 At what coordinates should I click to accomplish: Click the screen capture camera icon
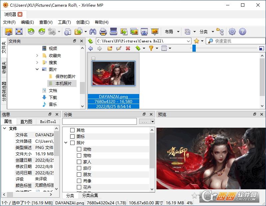[x=144, y=32]
